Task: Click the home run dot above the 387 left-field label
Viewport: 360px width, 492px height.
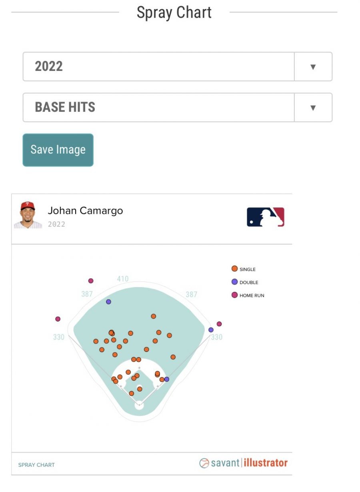Action: click(91, 281)
